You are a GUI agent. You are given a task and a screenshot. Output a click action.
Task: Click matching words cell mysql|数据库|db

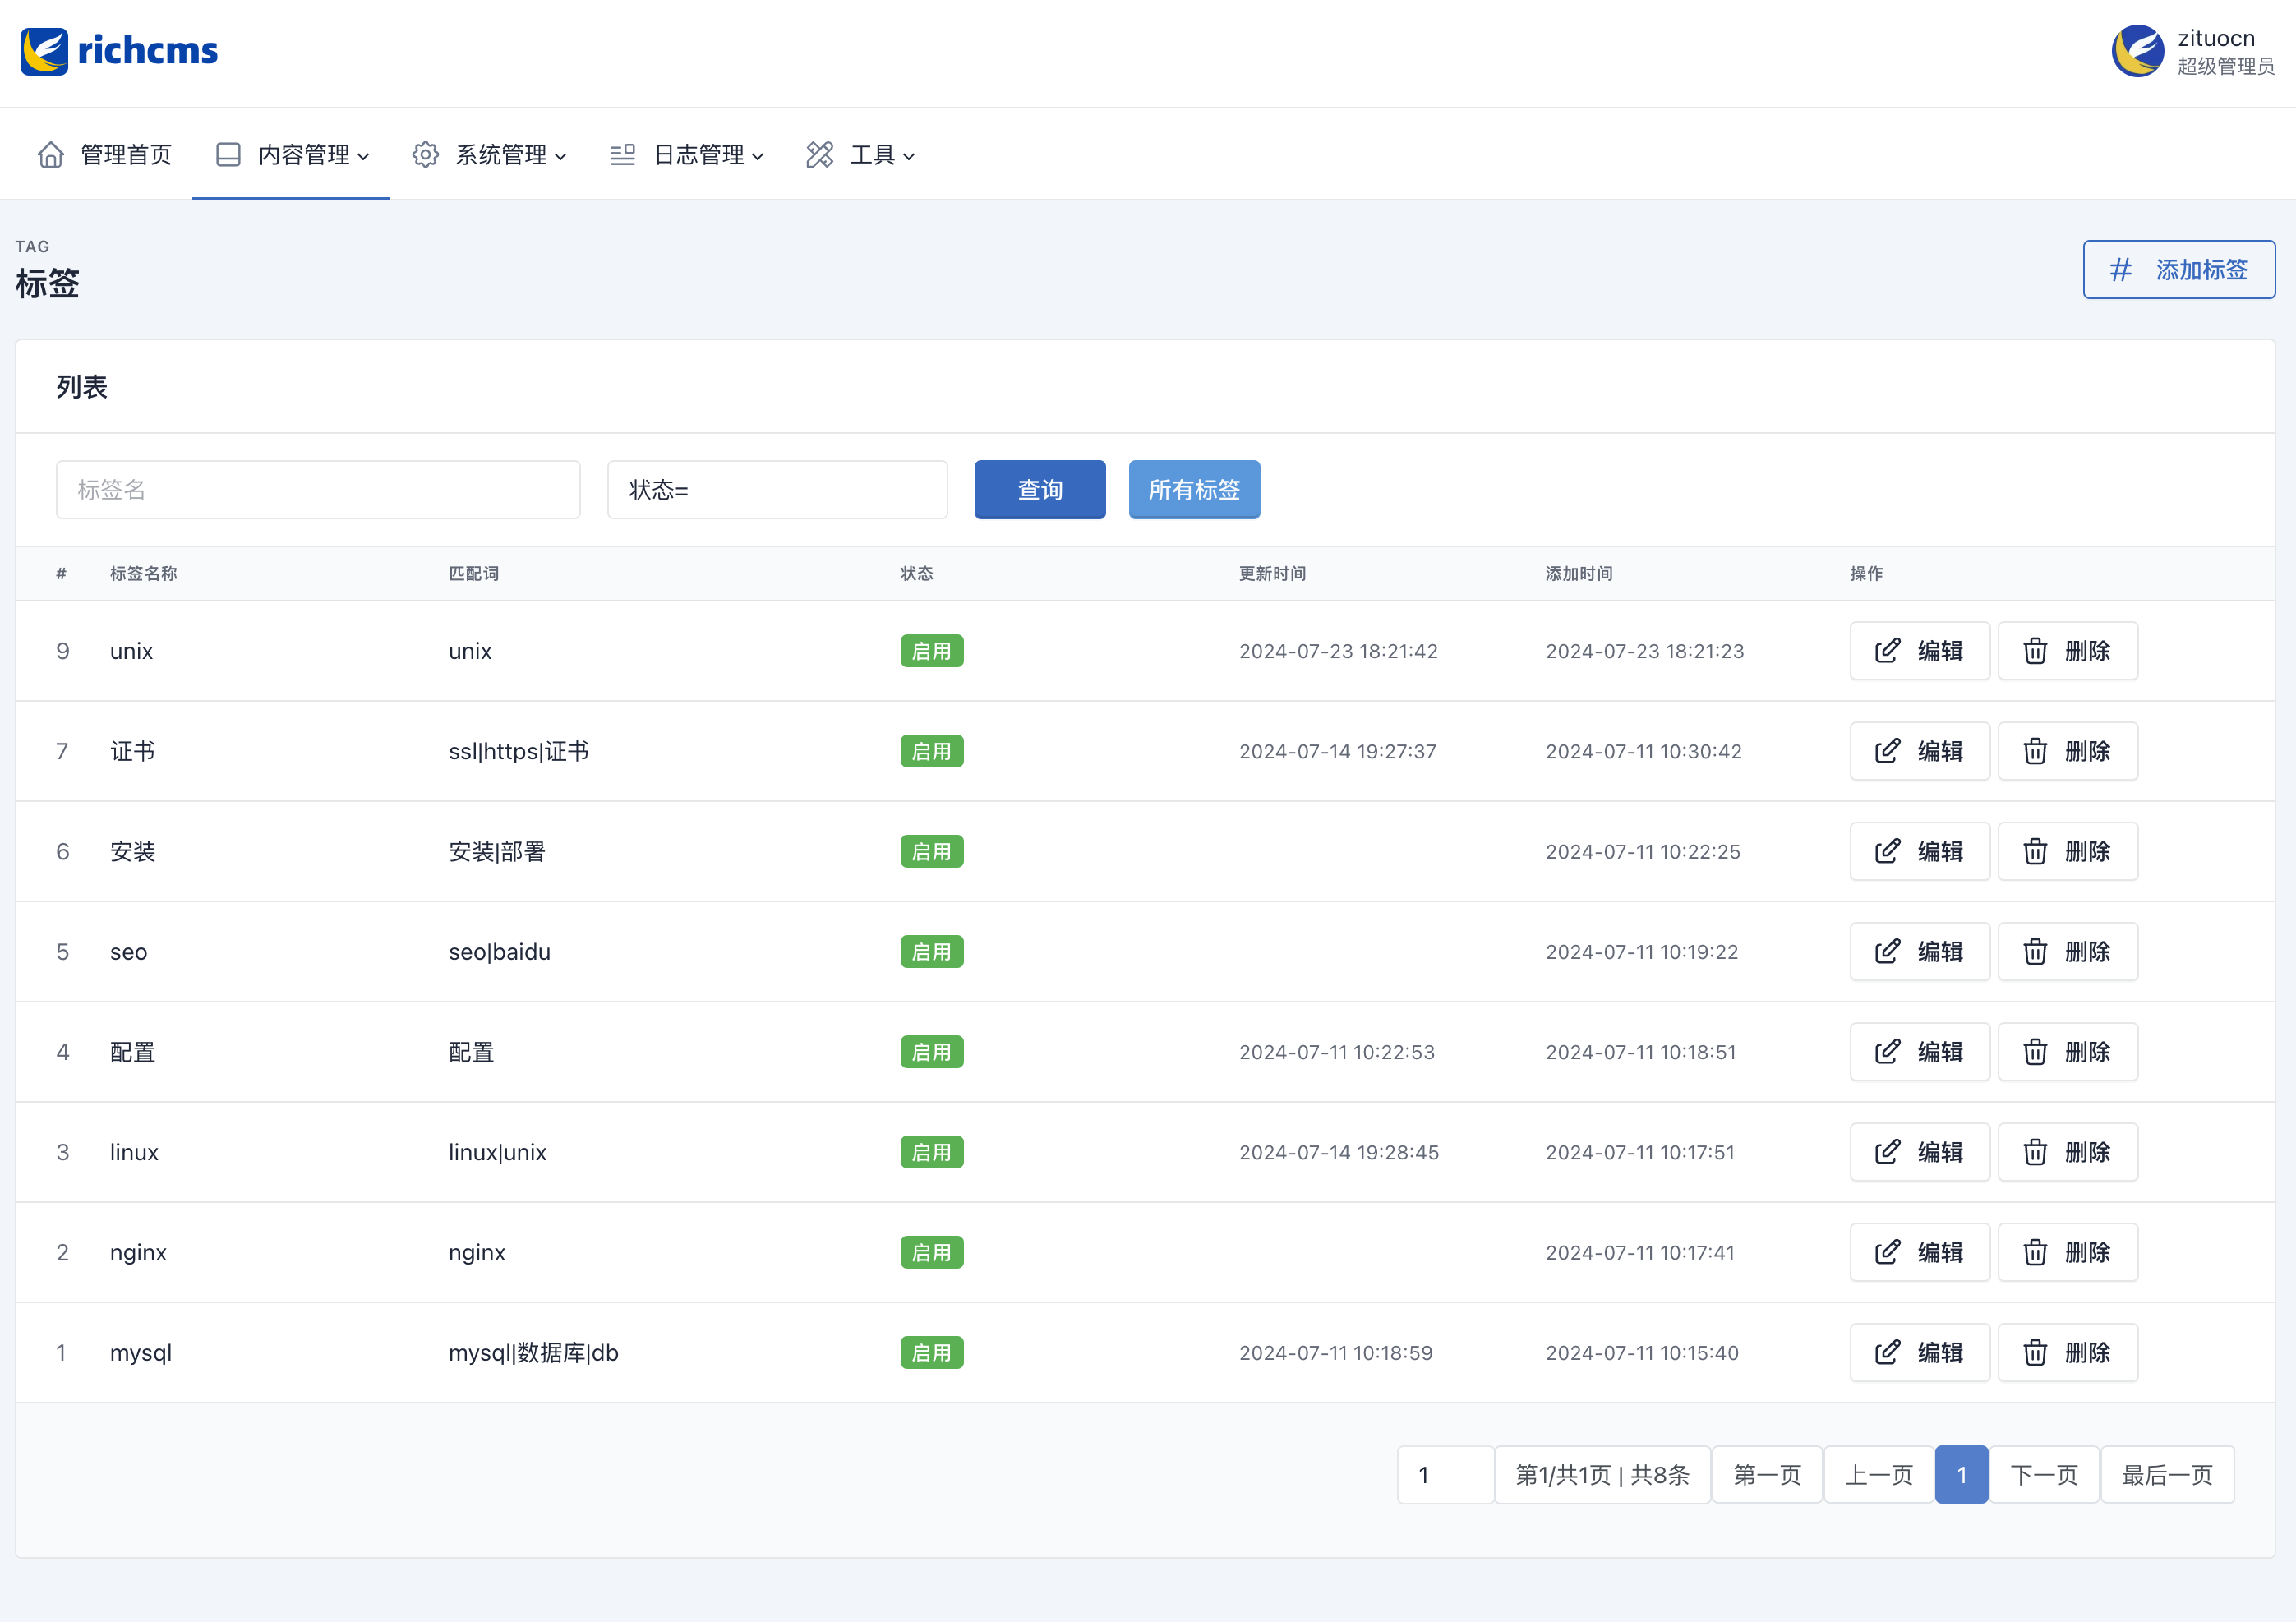534,1352
